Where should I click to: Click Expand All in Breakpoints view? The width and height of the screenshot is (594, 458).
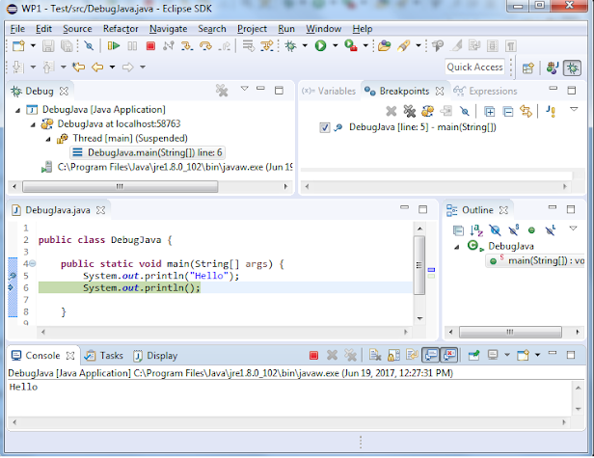click(x=490, y=112)
